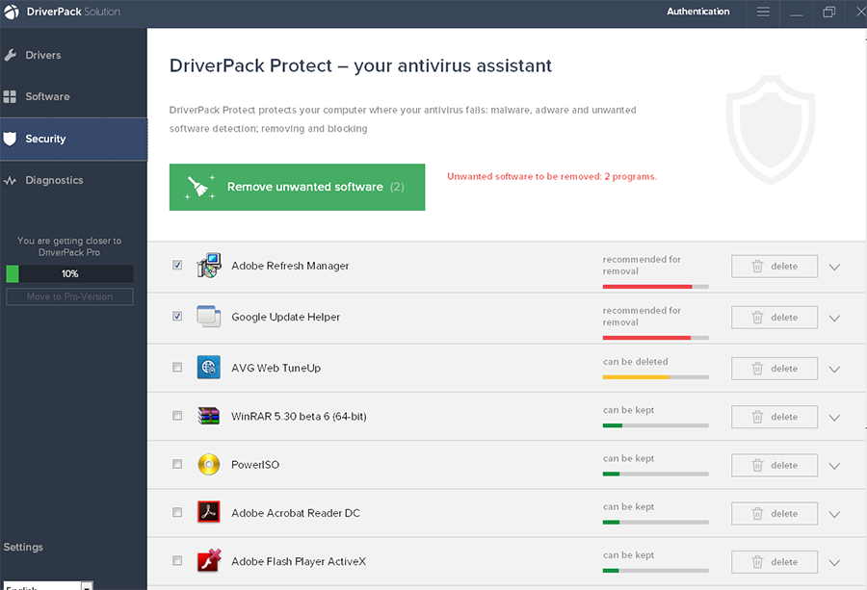Open the language dropdown arrow
The height and width of the screenshot is (590, 867).
tap(87, 586)
